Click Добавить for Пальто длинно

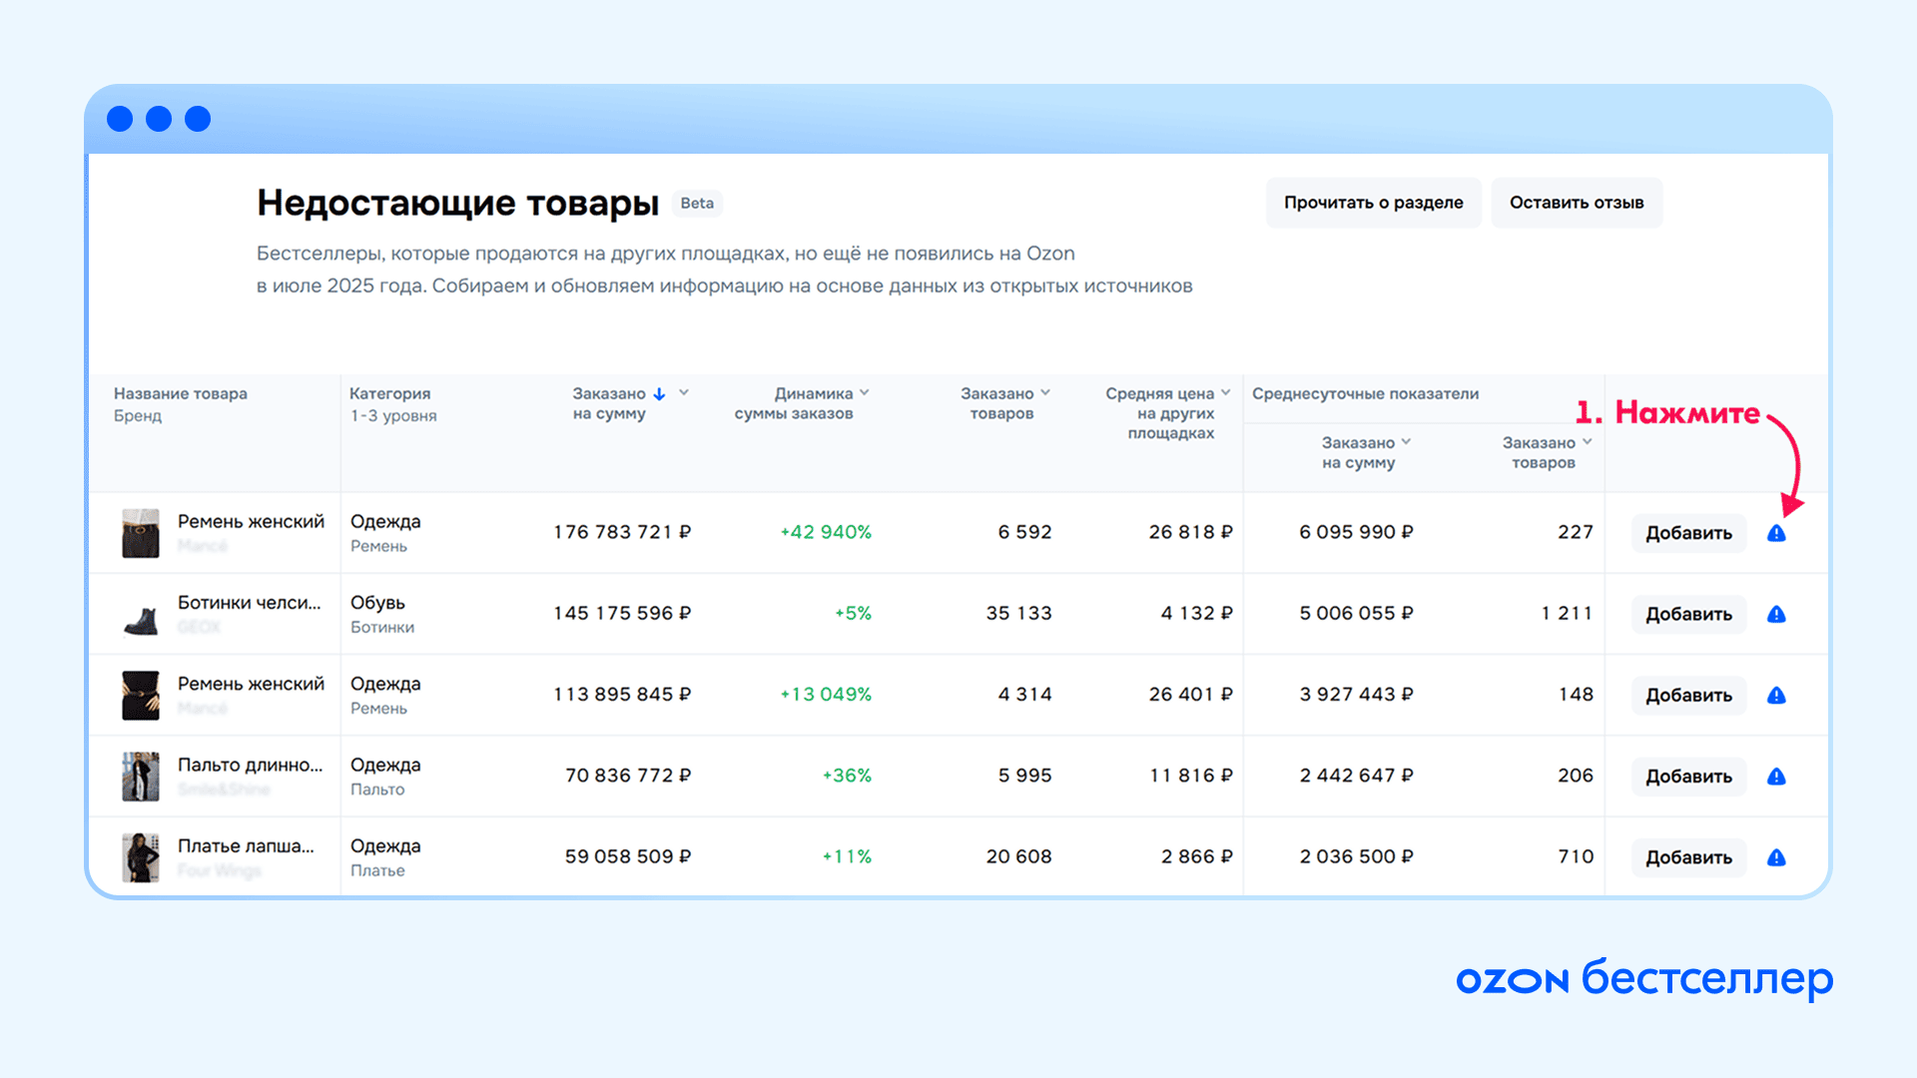[x=1688, y=776]
